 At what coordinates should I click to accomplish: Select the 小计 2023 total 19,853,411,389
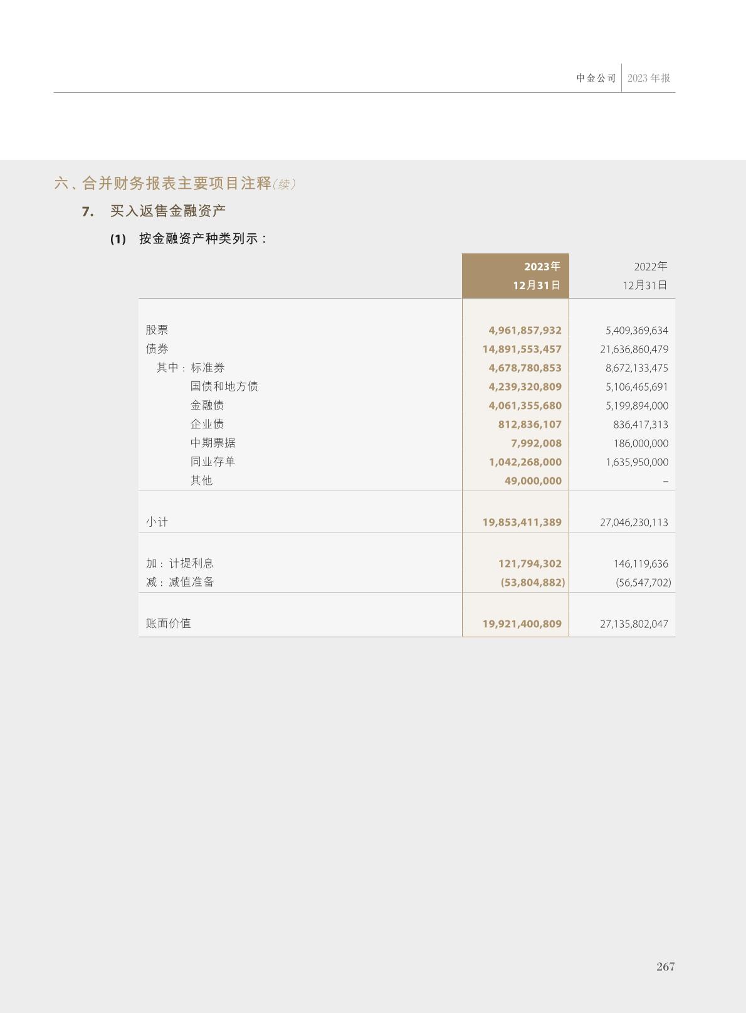pos(522,522)
